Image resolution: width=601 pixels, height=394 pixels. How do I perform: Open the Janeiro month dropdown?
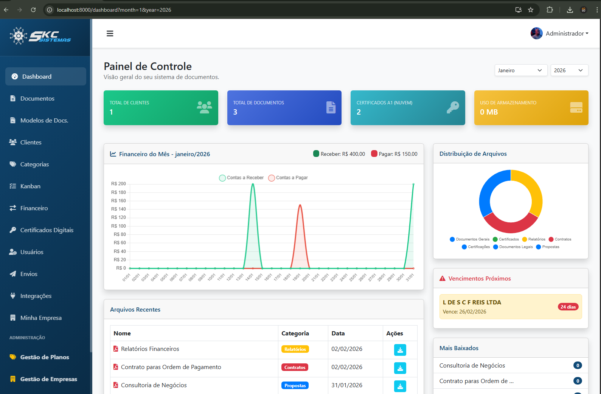click(520, 70)
